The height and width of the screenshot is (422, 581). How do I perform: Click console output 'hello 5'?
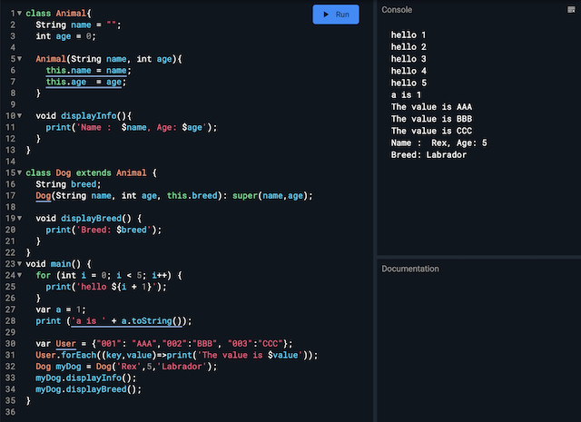coord(409,83)
